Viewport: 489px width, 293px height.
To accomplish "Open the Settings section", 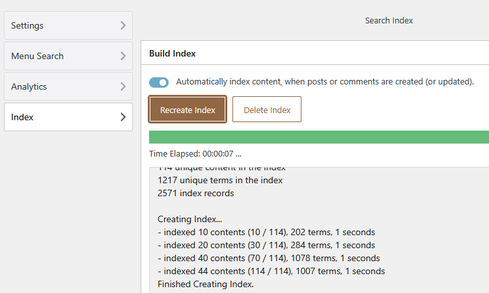I will click(68, 25).
